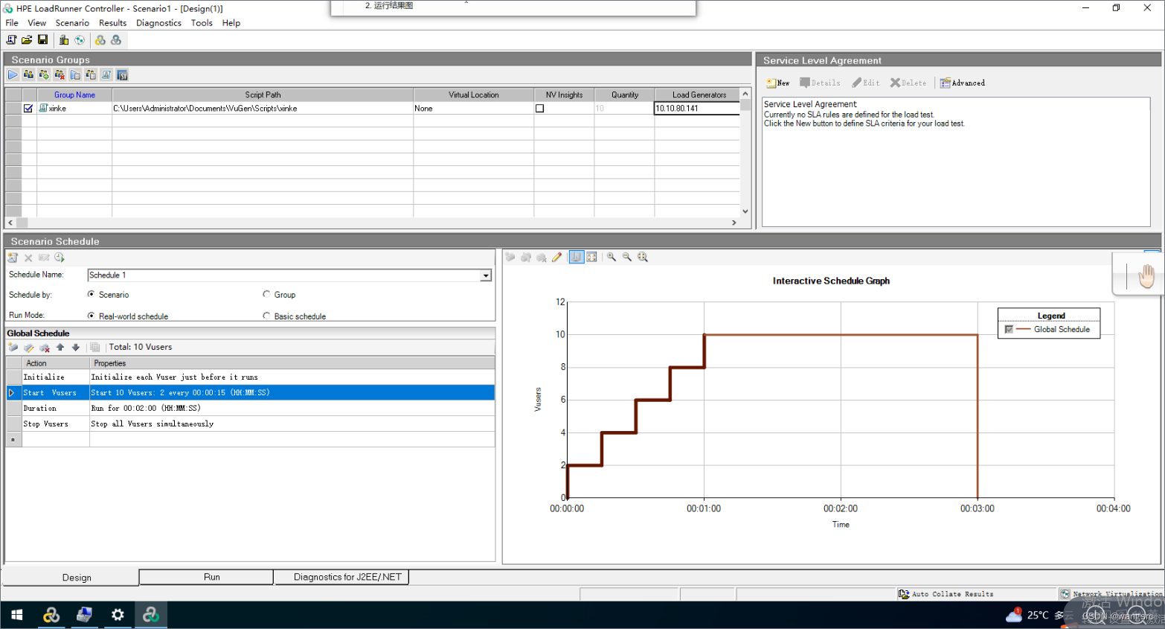Click the pencil Edit Mode icon above the graph
This screenshot has height=629, width=1165.
point(556,257)
